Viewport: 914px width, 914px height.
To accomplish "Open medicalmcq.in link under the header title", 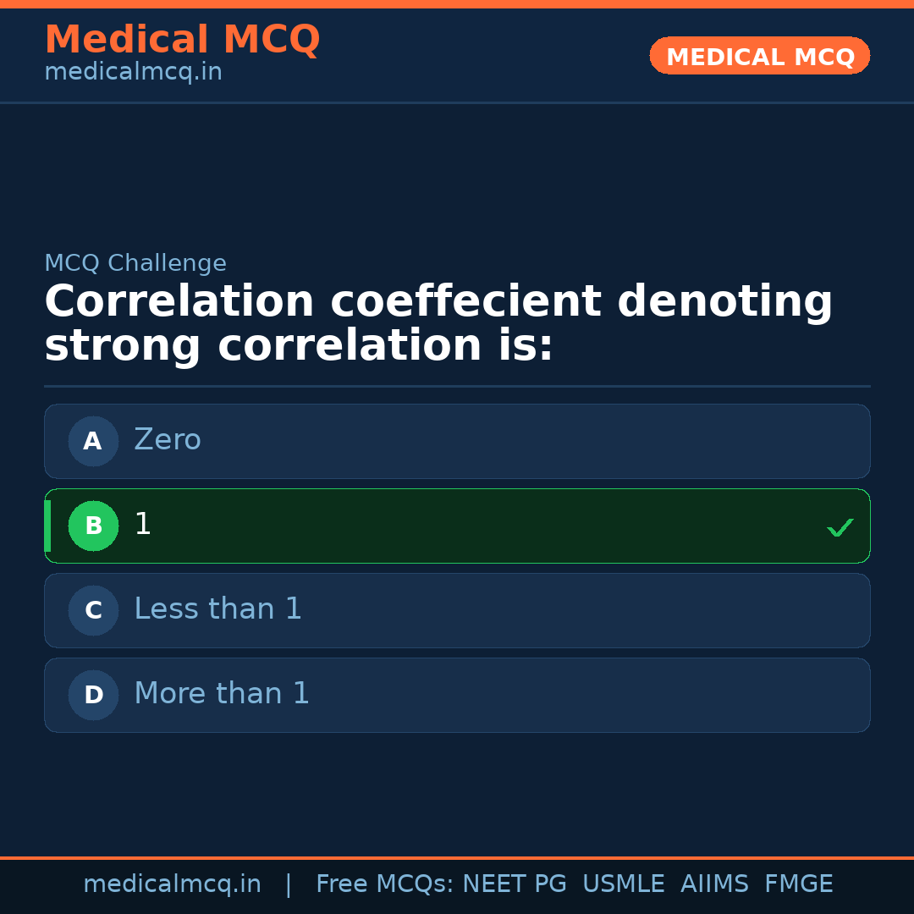I will tap(133, 73).
